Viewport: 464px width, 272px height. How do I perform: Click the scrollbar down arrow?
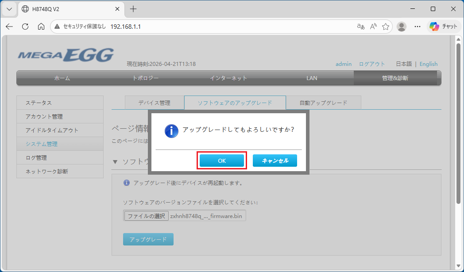pos(458,265)
